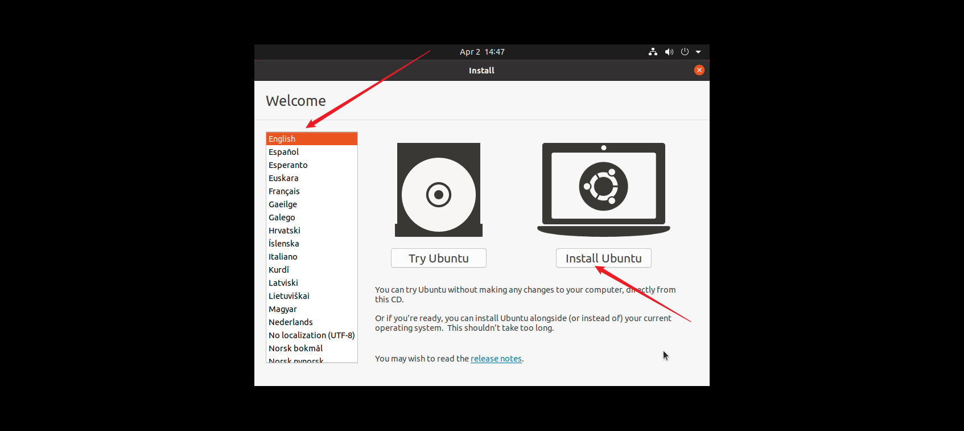Choose Nederlands in the list
Image resolution: width=964 pixels, height=431 pixels.
312,322
